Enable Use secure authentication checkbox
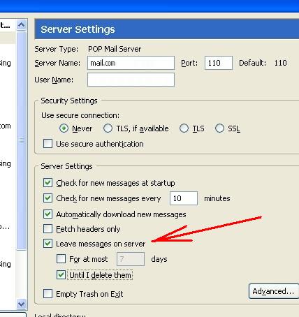Viewport: 299px width, 317px height. tap(48, 144)
